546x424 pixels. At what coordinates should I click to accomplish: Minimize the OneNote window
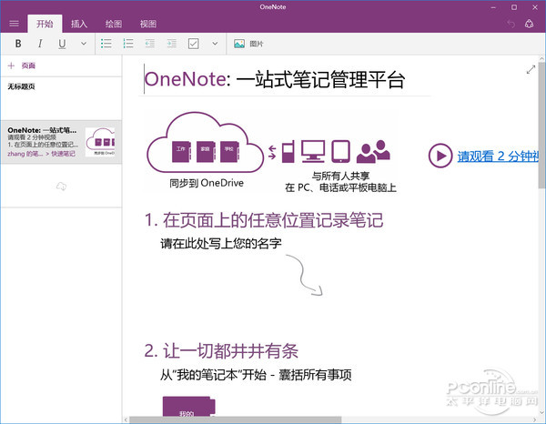click(493, 7)
